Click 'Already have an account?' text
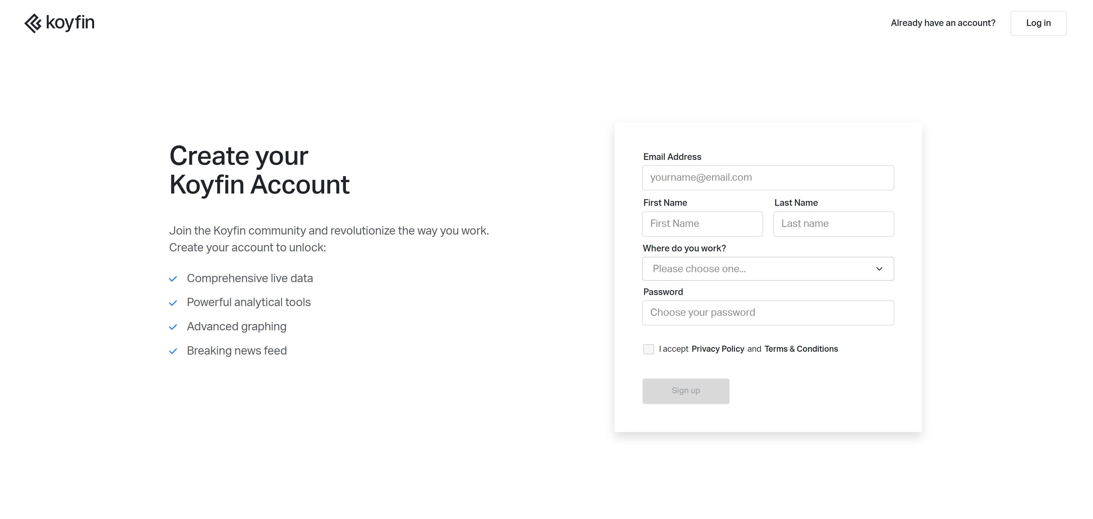This screenshot has height=519, width=1093. tap(943, 23)
